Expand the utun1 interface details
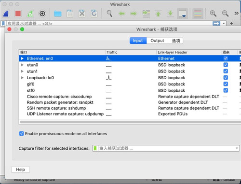 pos(22,71)
